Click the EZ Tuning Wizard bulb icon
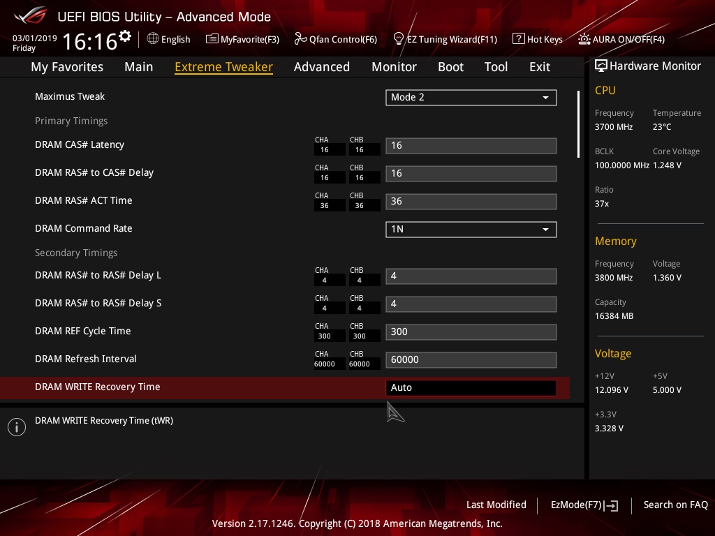 pyautogui.click(x=398, y=39)
